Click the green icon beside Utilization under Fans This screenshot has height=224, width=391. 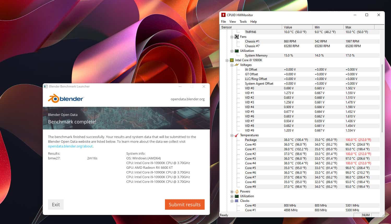point(237,51)
